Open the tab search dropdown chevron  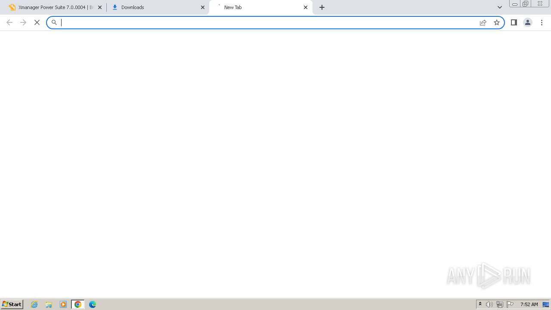point(500,7)
